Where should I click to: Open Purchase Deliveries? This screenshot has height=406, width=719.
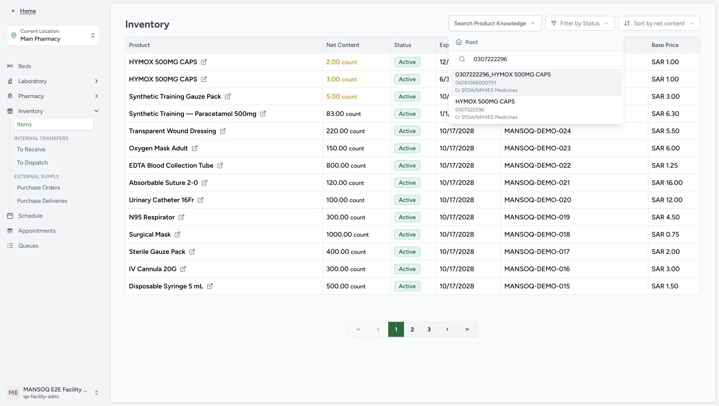tap(42, 201)
